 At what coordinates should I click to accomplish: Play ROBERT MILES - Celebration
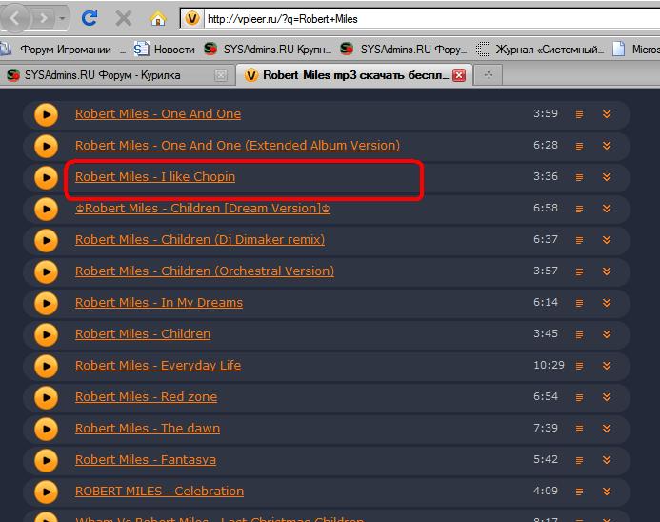tap(46, 492)
